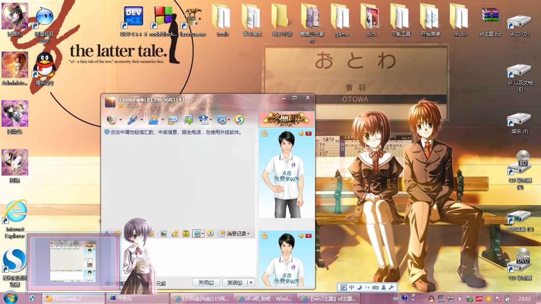The image size is (541, 304).
Task: Click the music note icon above input box
Action: [175, 234]
